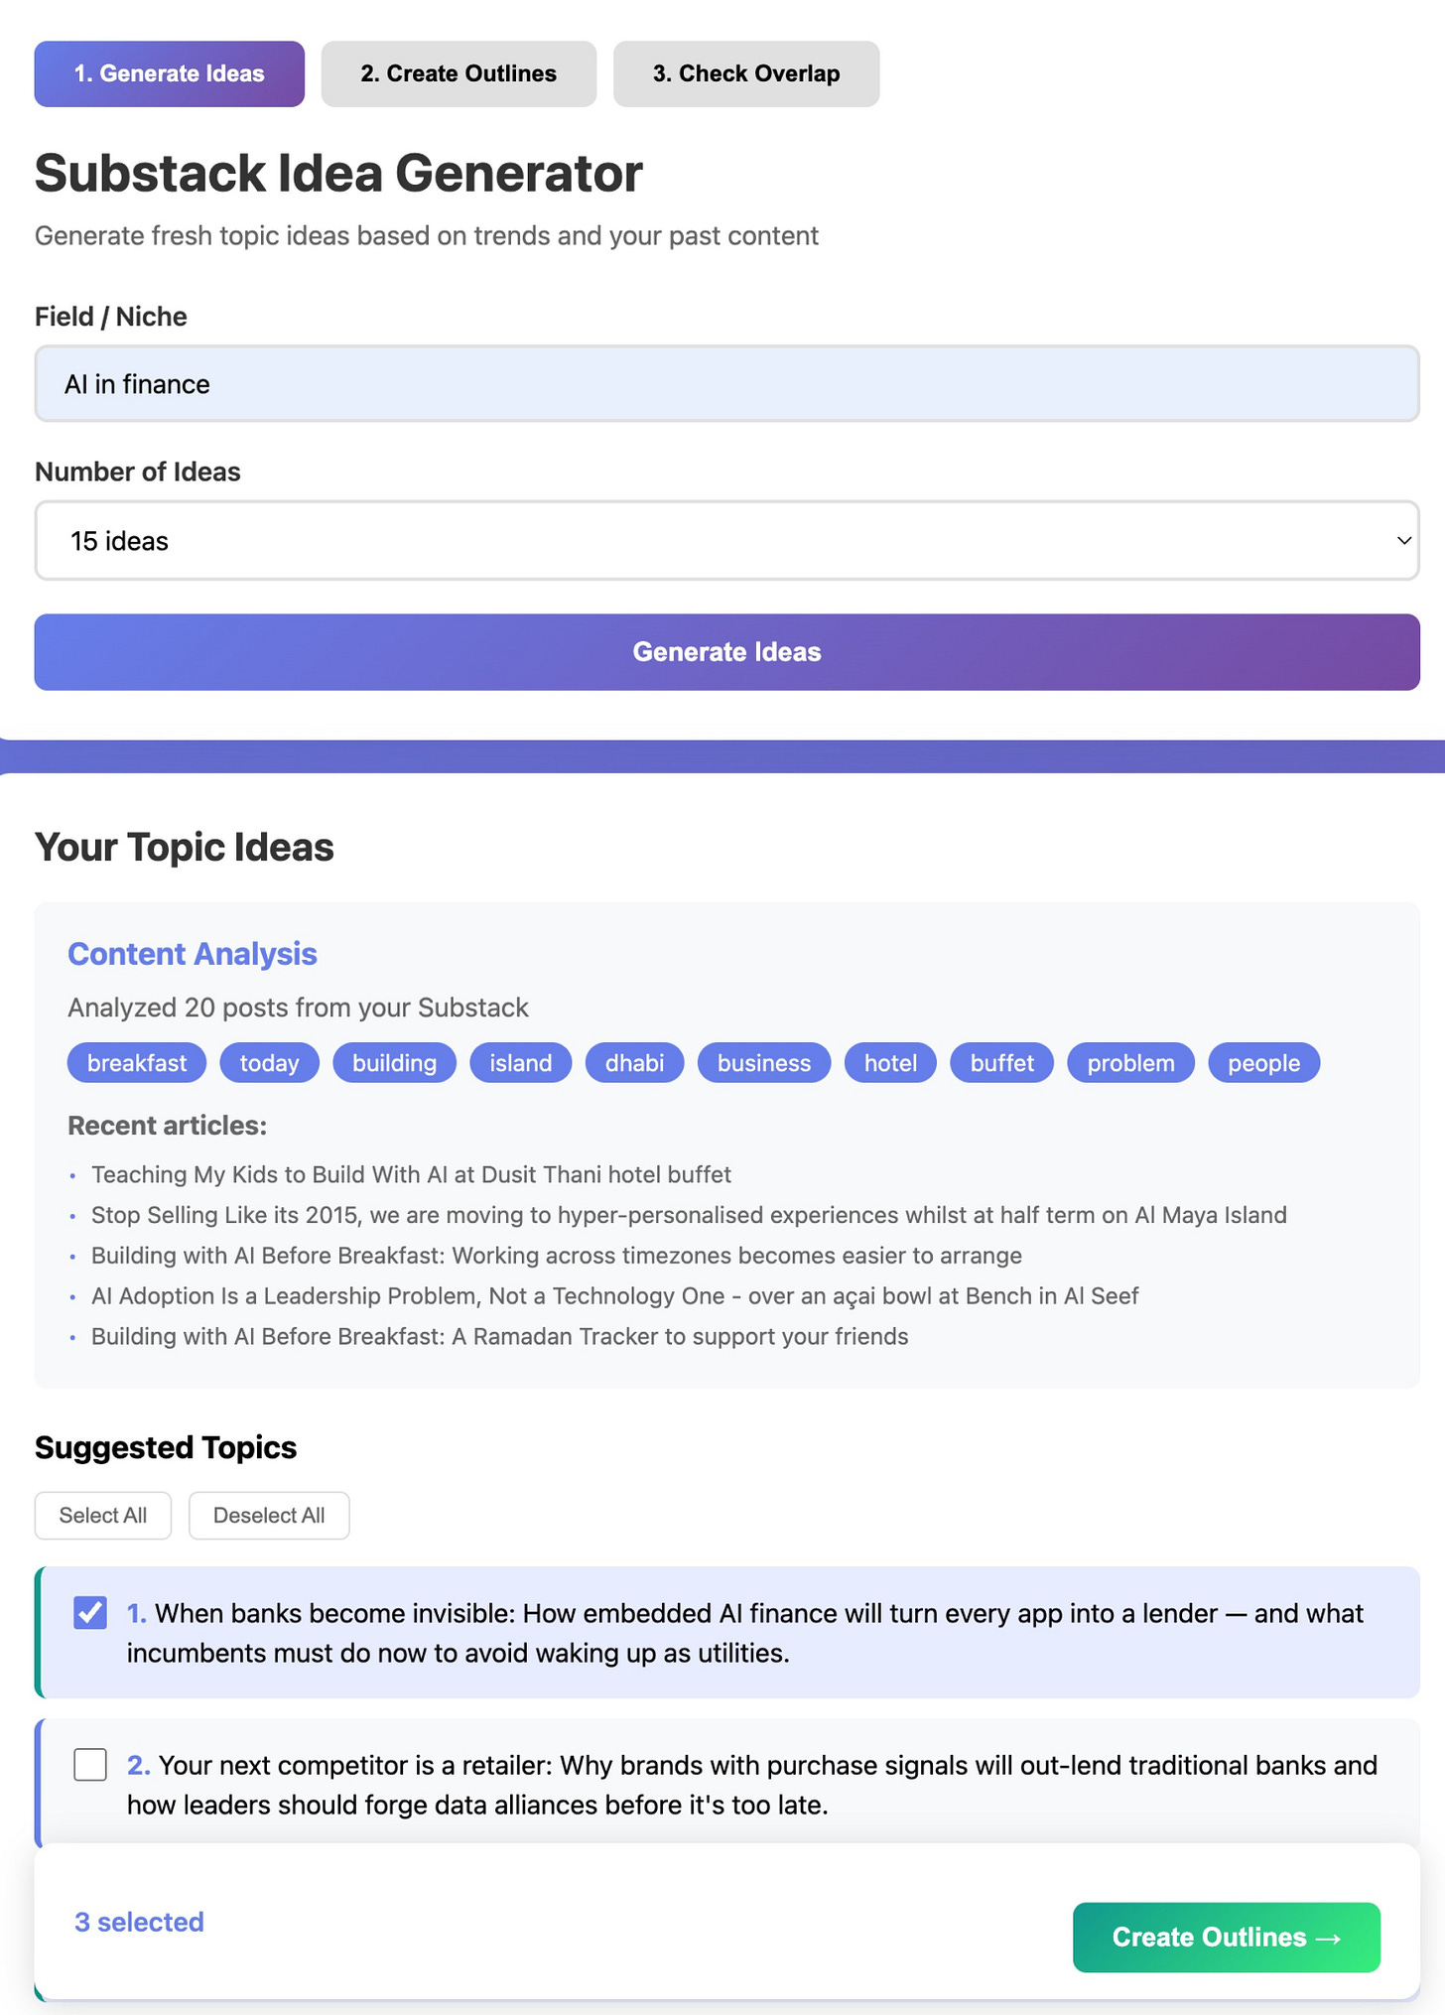This screenshot has width=1445, height=2015.
Task: Click the buffet keyword tag
Action: (1002, 1063)
